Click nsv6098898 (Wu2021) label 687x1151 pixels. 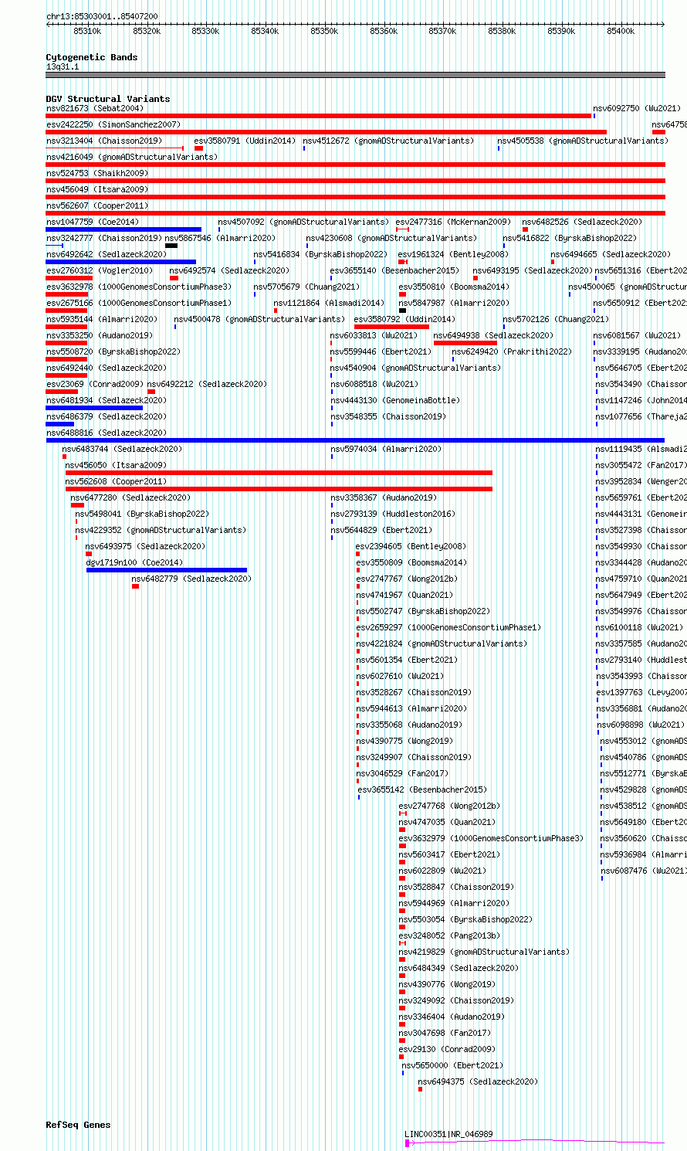(x=641, y=725)
